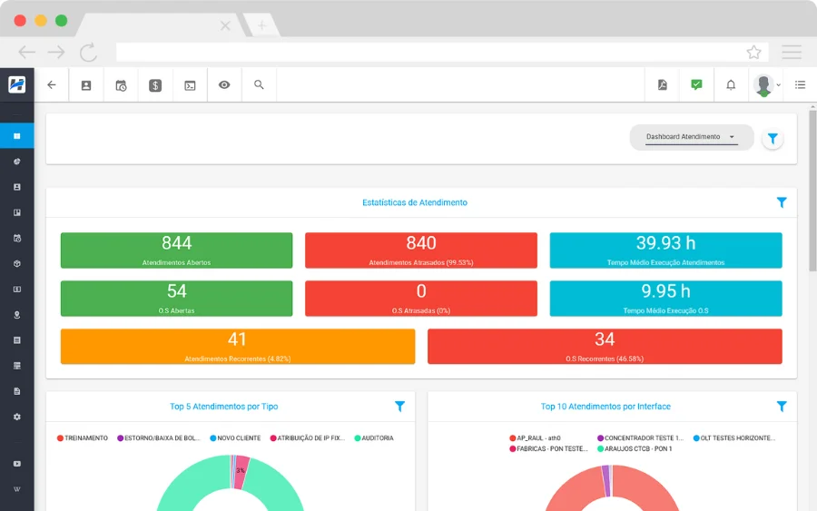Expand the user avatar account menu
This screenshot has width=817, height=511.
(x=766, y=85)
